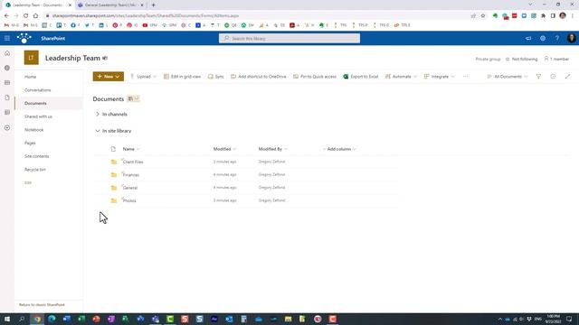Reload the page in browser

[26, 16]
